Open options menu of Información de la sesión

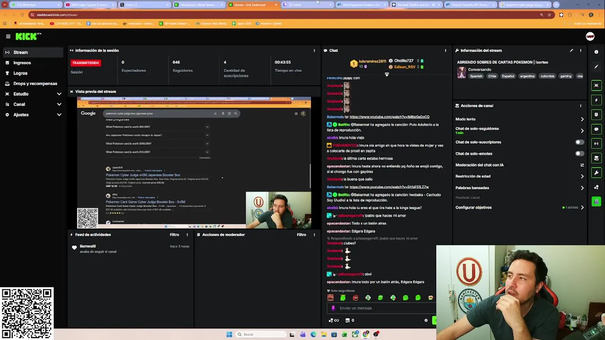314,51
